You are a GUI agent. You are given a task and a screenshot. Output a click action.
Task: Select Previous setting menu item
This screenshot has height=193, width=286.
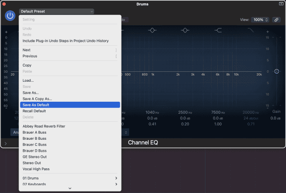(x=70, y=56)
